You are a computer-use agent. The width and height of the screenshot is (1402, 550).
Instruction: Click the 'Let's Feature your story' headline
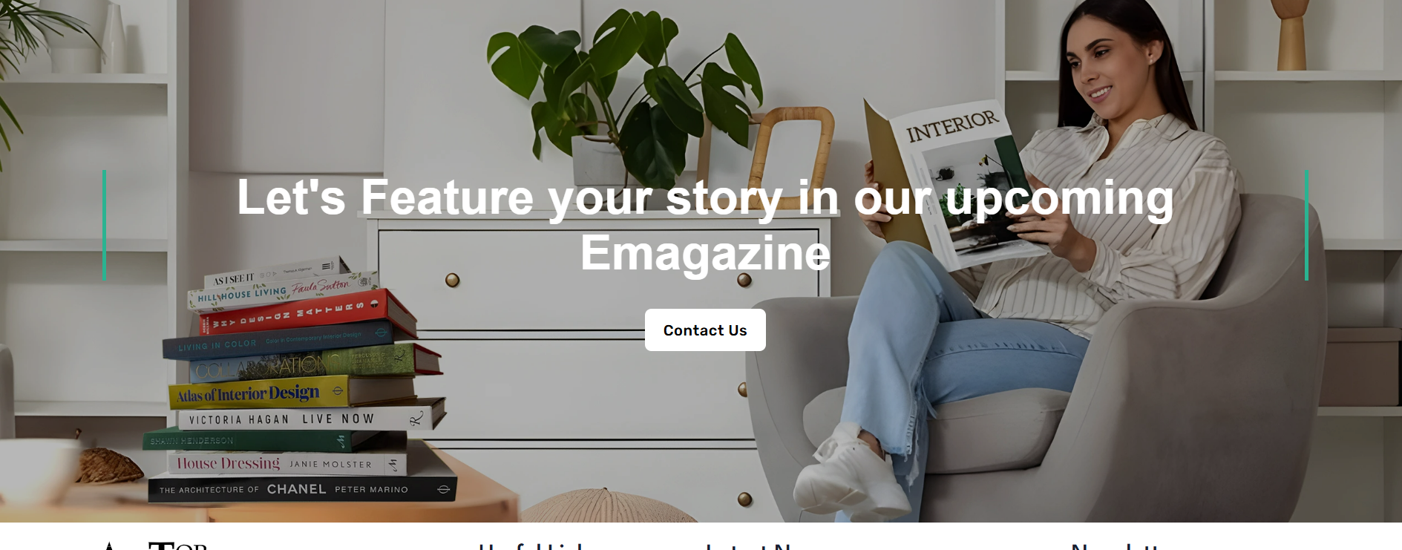[x=705, y=225]
